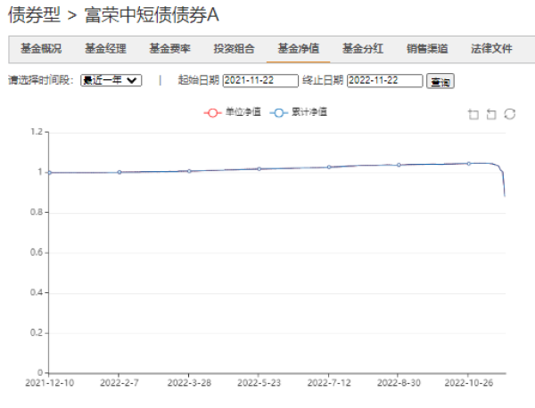Click the zoom-reset back icon
The image size is (535, 408).
pos(491,114)
